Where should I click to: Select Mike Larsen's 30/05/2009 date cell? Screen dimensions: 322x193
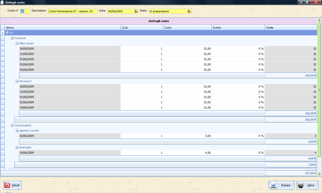pyautogui.click(x=70, y=49)
